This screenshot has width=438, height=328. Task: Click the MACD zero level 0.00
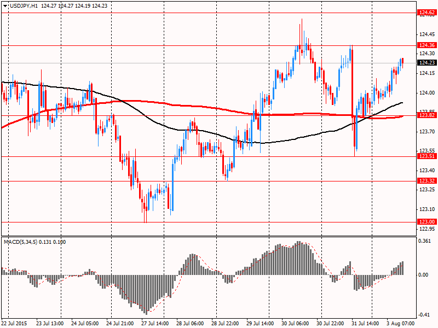[424, 275]
